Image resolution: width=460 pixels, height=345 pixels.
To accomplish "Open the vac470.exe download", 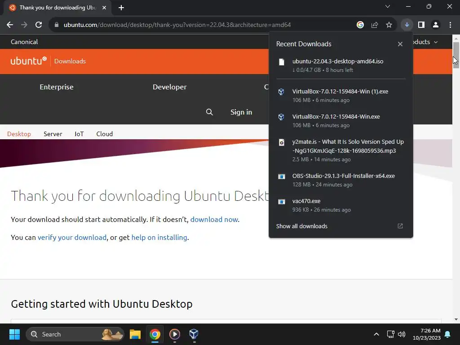I will click(341, 205).
